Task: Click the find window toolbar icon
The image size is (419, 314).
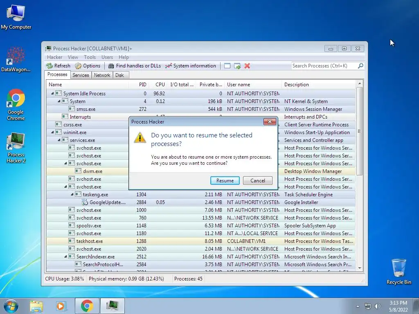Action: coord(227,66)
